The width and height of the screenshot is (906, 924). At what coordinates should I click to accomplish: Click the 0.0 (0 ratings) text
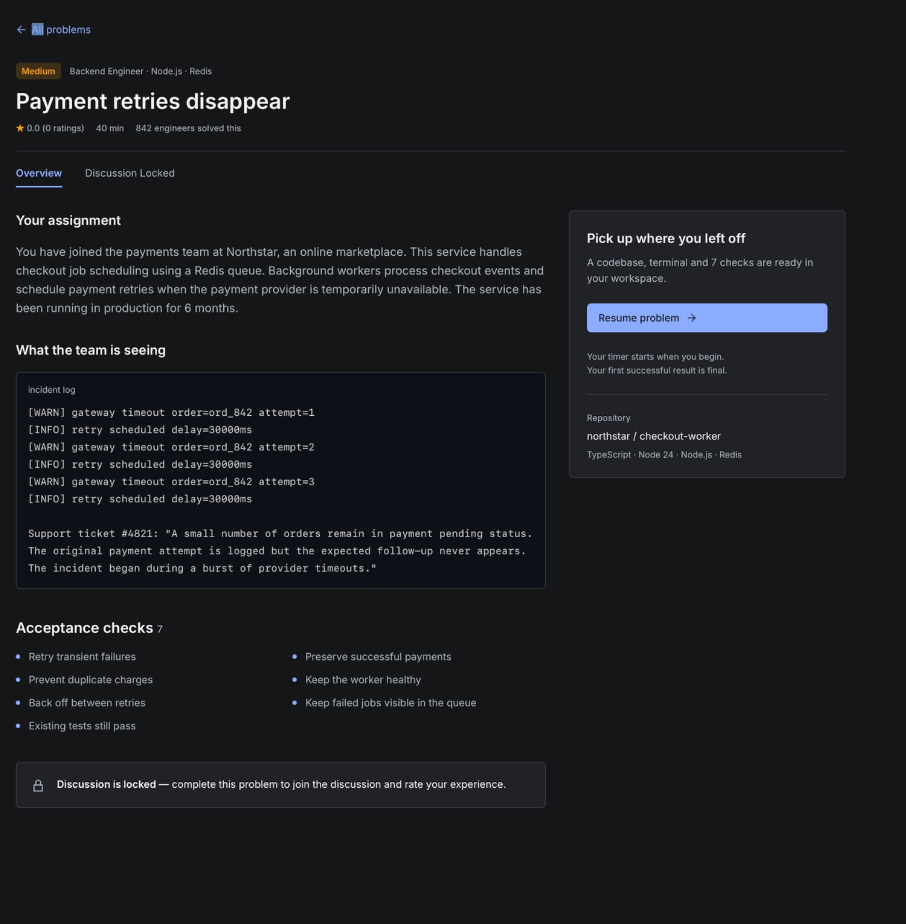pyautogui.click(x=55, y=128)
